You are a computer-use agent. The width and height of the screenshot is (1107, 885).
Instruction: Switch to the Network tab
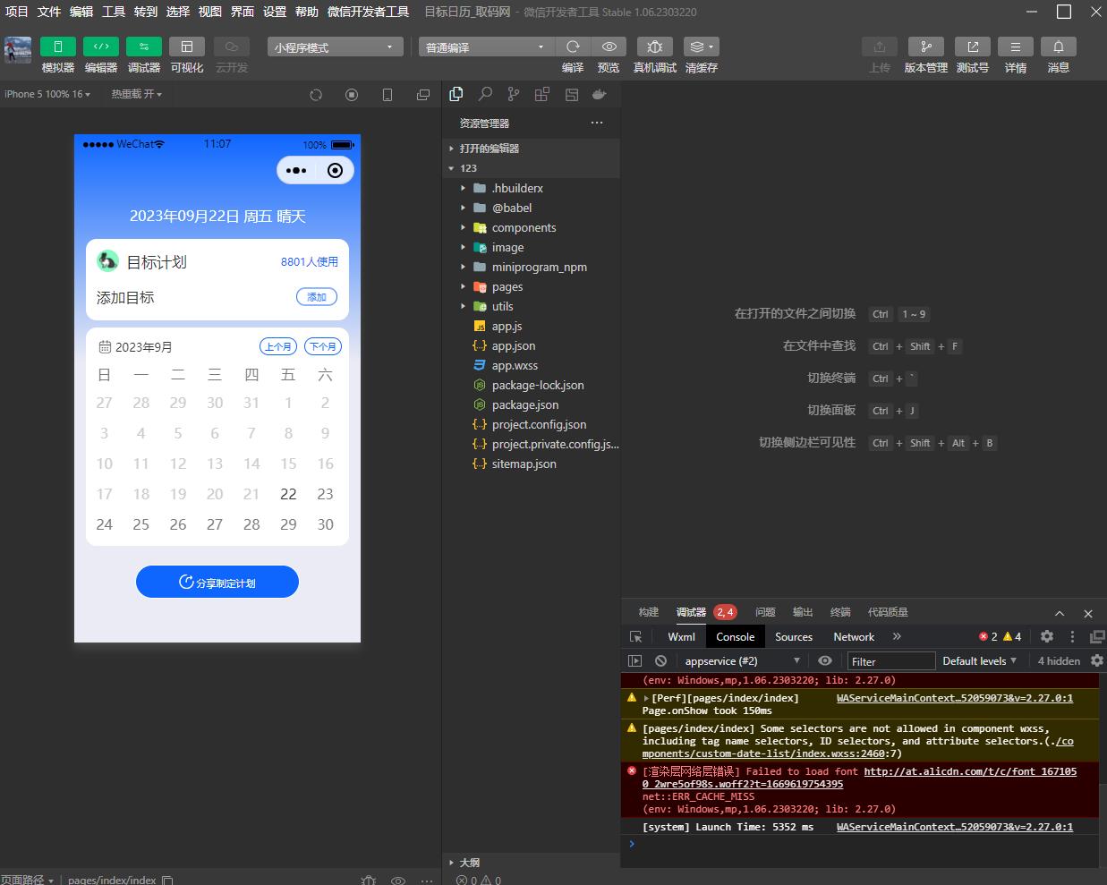(x=854, y=637)
